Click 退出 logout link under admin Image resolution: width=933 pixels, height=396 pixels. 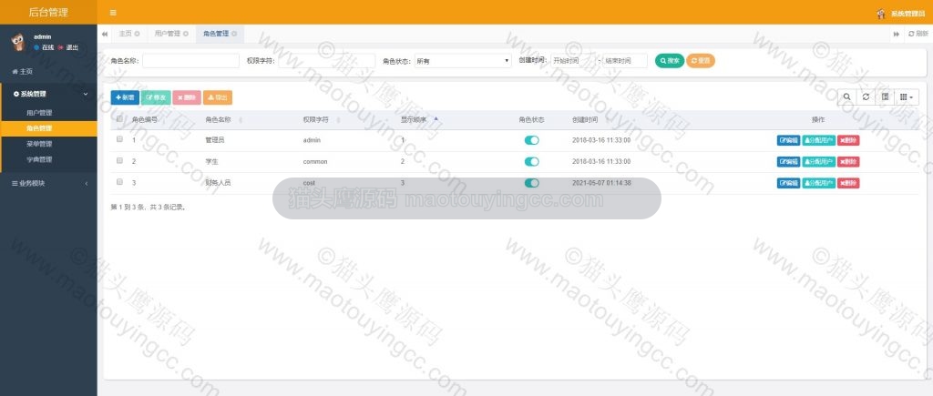[68, 47]
